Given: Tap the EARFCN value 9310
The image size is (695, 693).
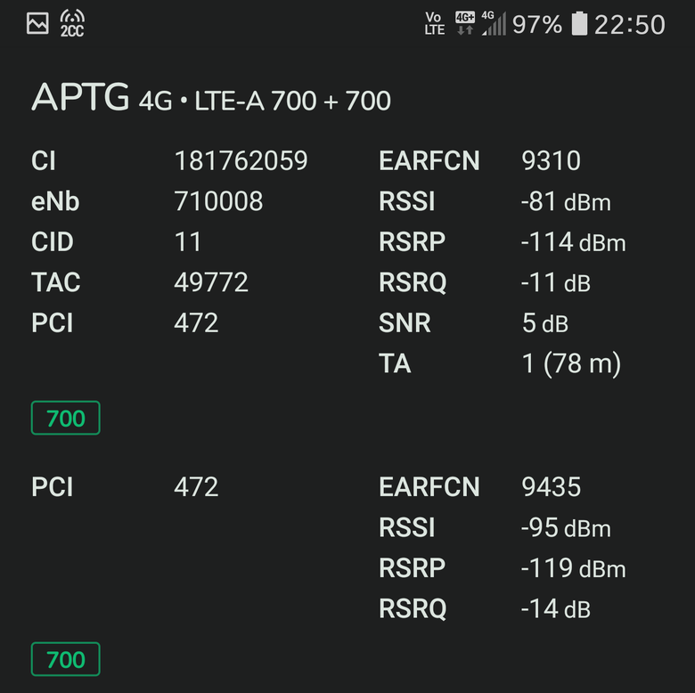Looking at the screenshot, I should point(551,160).
